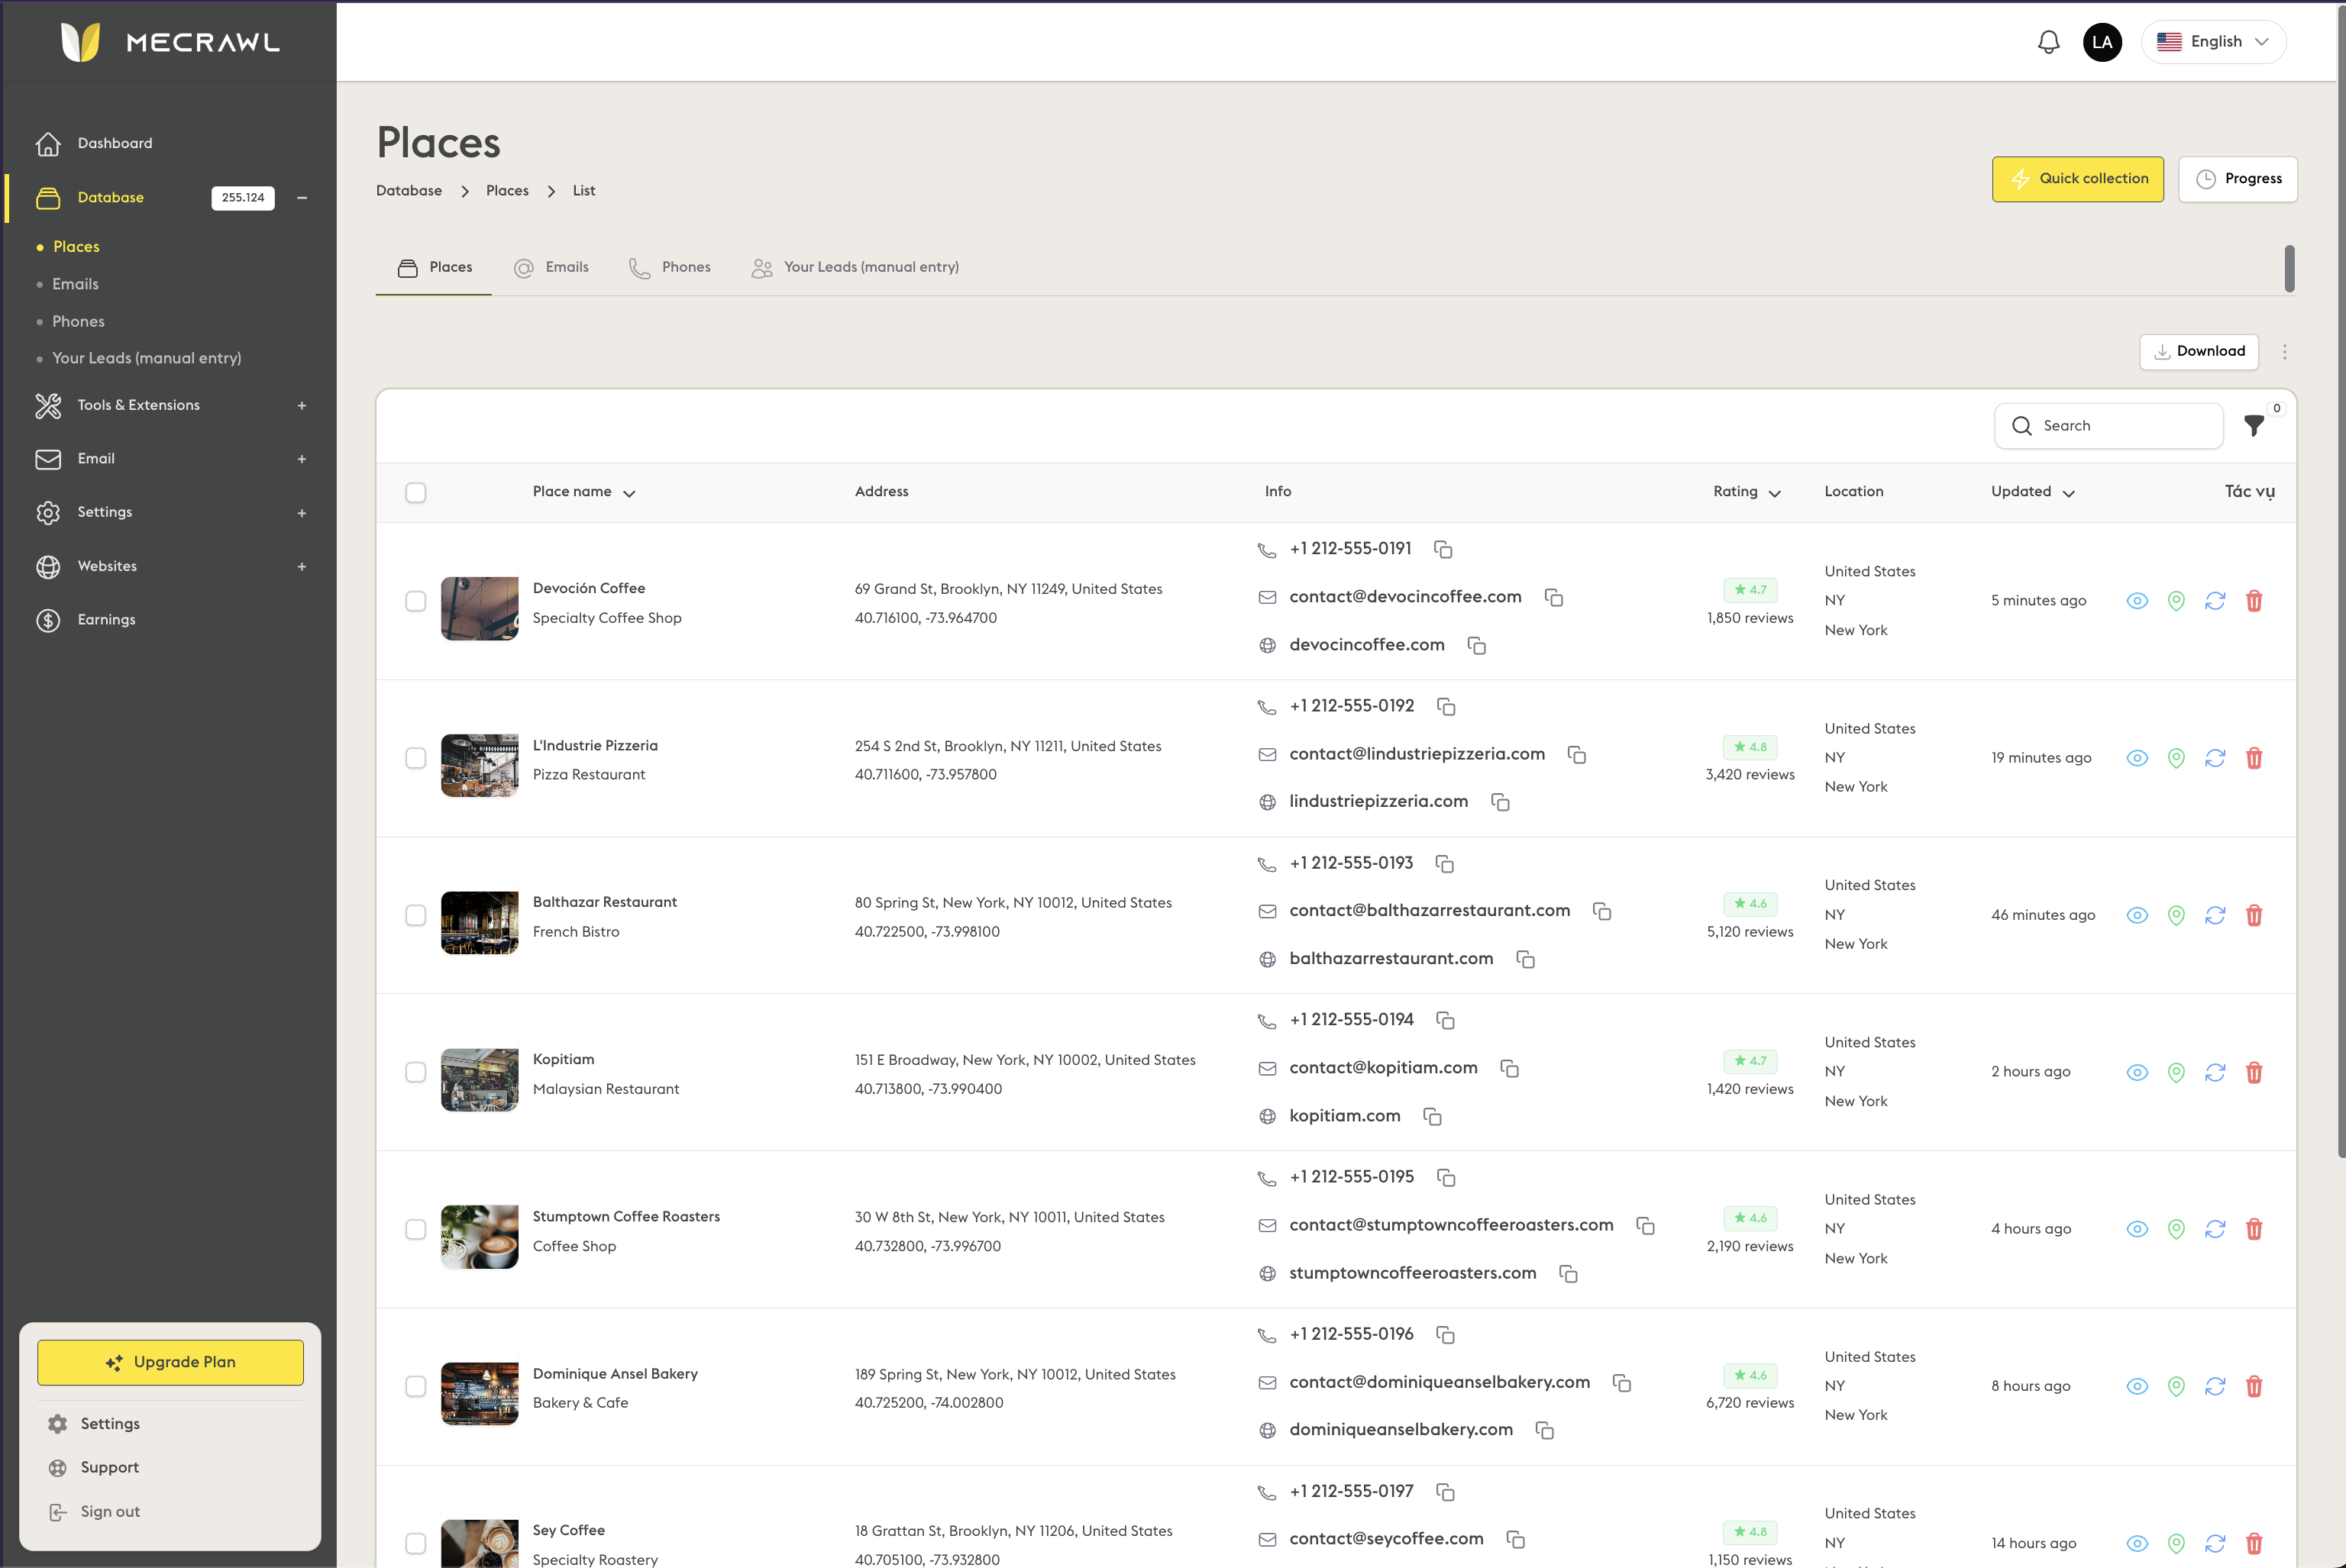Copy phone number +1 212-555-0194
2346x1568 pixels.
point(1446,1020)
